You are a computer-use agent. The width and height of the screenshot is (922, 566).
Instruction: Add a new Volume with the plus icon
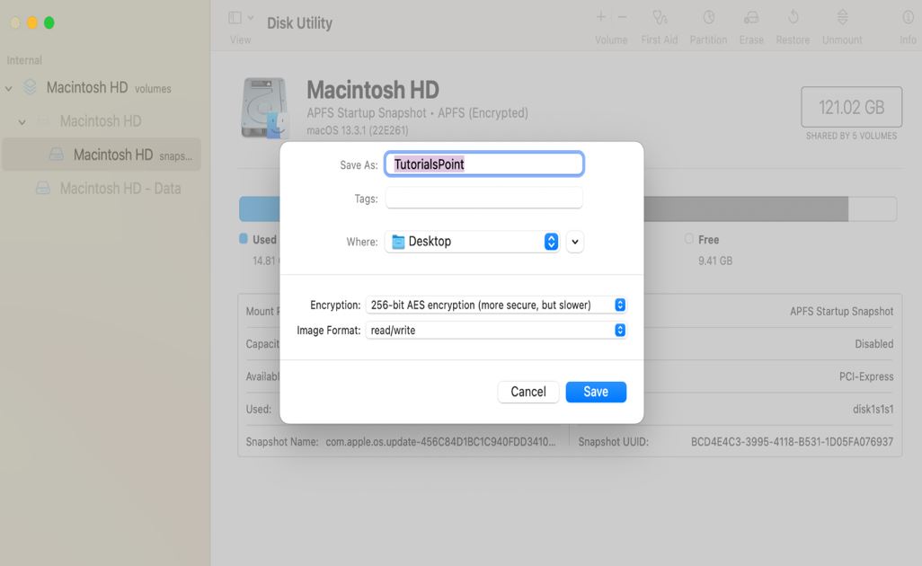click(x=598, y=16)
